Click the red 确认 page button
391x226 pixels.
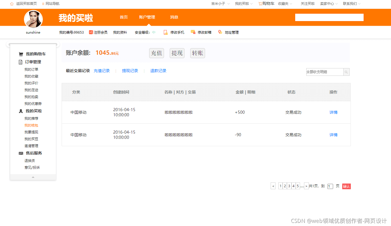click(346, 186)
